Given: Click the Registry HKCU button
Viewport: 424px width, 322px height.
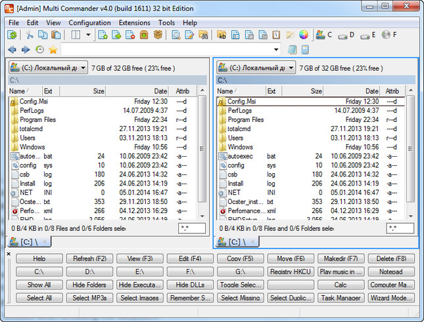Looking at the screenshot, I should pos(291,272).
